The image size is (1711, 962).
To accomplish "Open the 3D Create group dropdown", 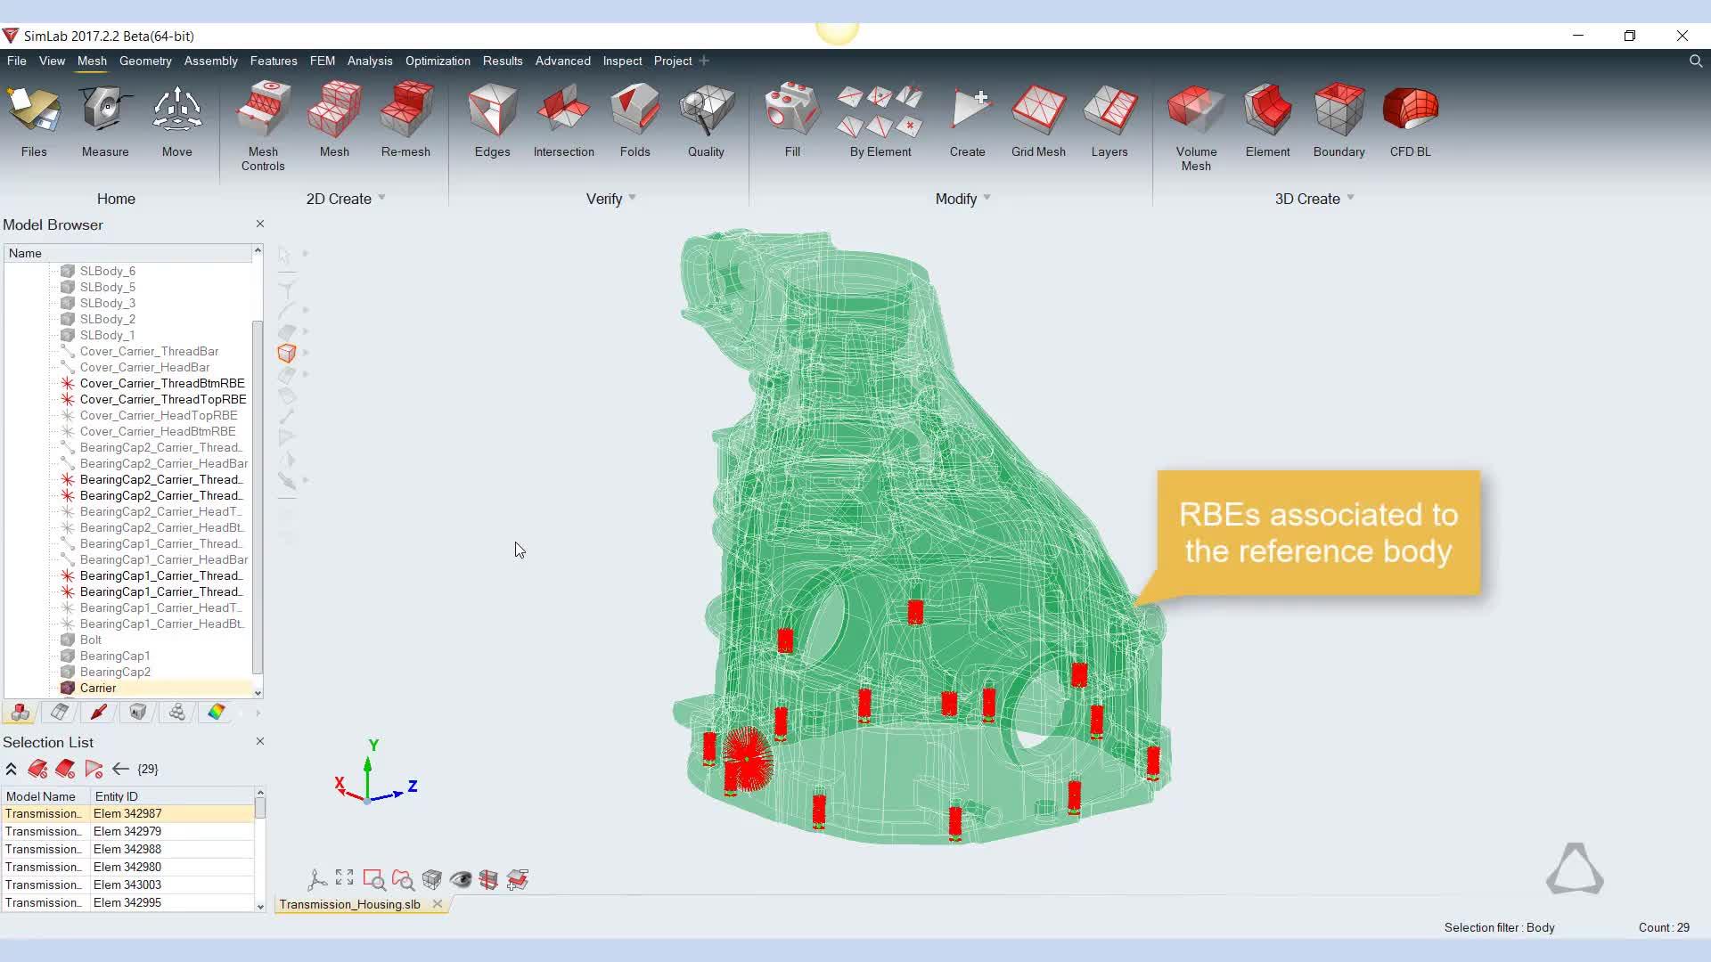I will tap(1350, 198).
